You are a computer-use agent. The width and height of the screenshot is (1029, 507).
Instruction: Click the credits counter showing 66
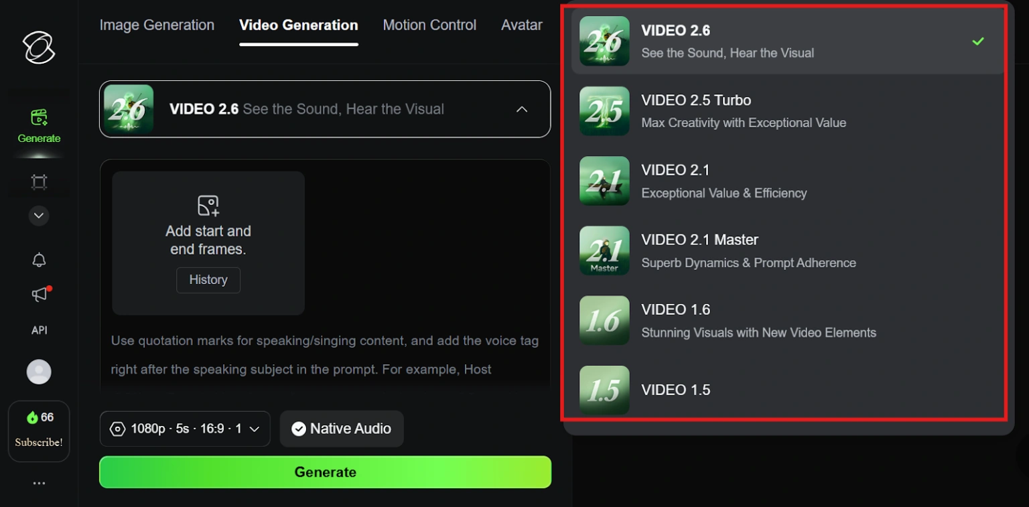click(x=39, y=417)
